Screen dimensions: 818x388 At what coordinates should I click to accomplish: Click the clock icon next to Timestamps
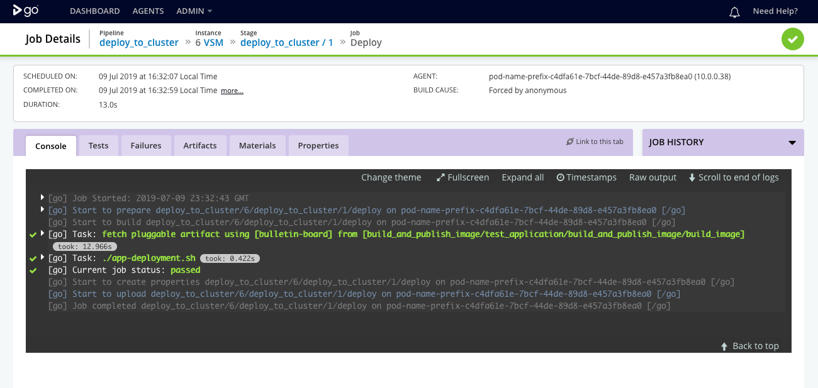(560, 178)
